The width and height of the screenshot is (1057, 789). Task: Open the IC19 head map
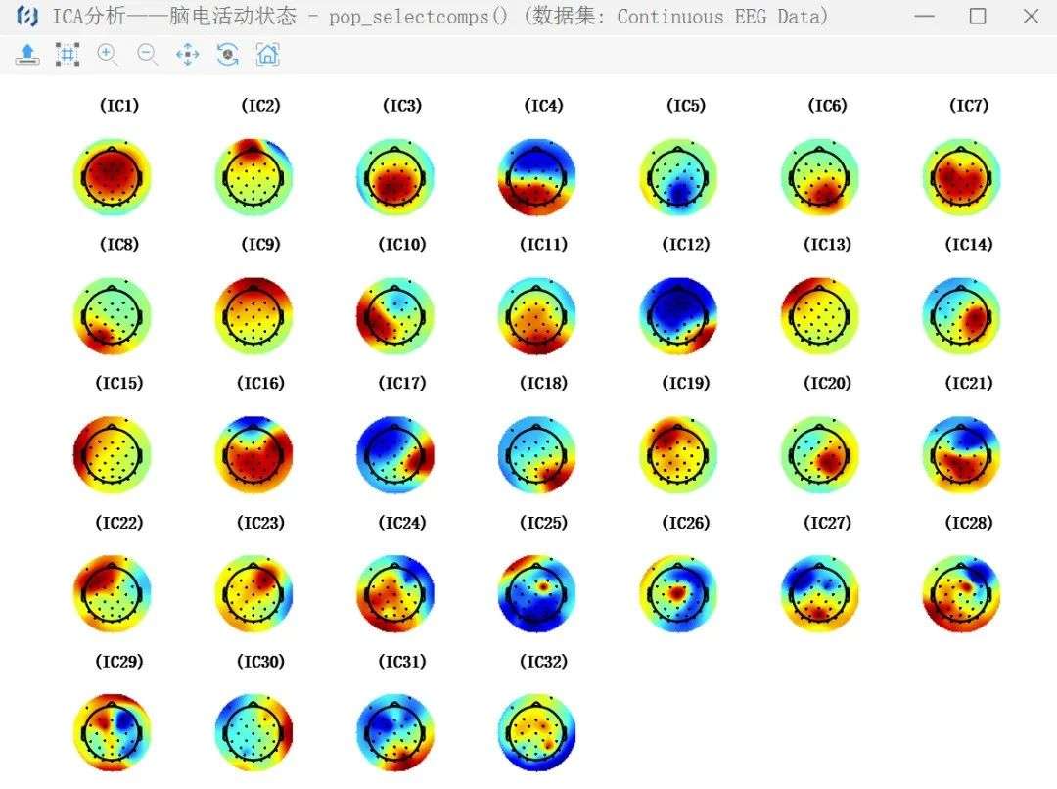678,455
